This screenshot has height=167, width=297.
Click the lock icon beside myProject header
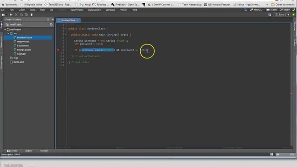click(7, 25)
